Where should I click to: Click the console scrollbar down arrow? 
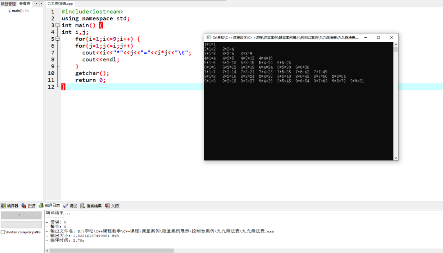(x=396, y=158)
